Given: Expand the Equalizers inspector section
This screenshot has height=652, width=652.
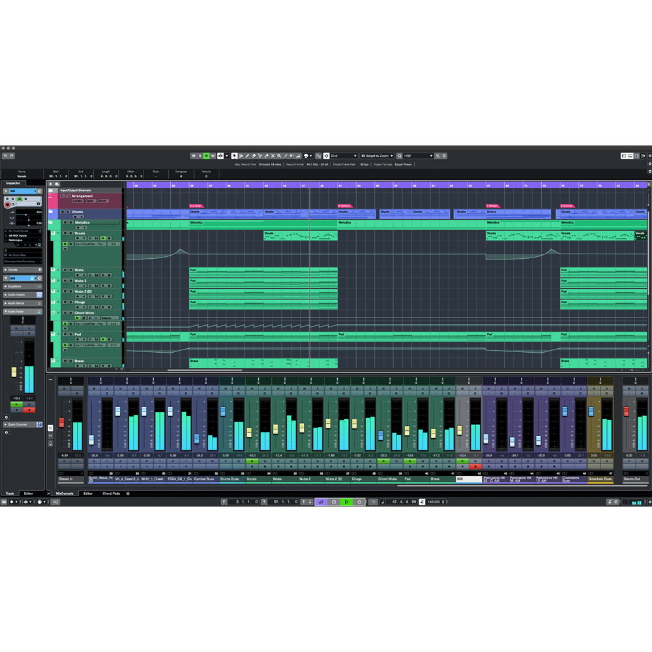Looking at the screenshot, I should click(22, 286).
